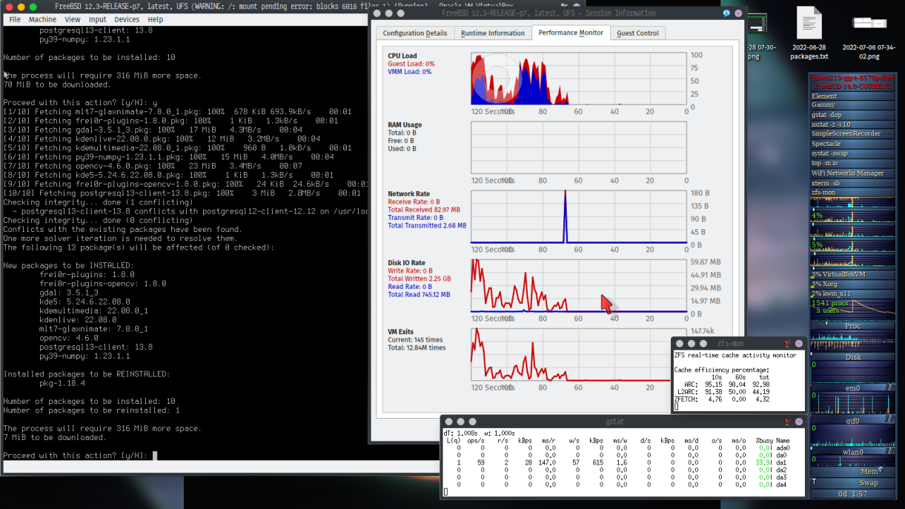Launch Element from the GKrellM launcher
Screen dimensions: 905x509
pos(852,96)
